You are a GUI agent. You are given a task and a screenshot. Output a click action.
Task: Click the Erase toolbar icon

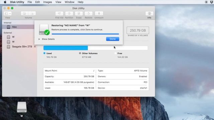79,13
